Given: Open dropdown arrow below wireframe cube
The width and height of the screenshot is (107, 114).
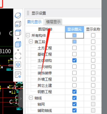Looking at the screenshot, I should click(x=18, y=39).
